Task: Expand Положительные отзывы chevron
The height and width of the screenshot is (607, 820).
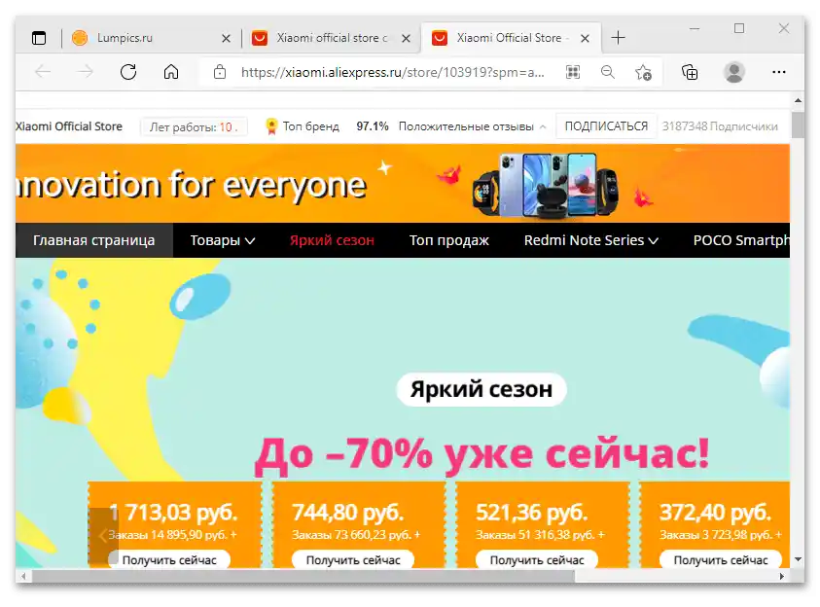Action: coord(543,127)
